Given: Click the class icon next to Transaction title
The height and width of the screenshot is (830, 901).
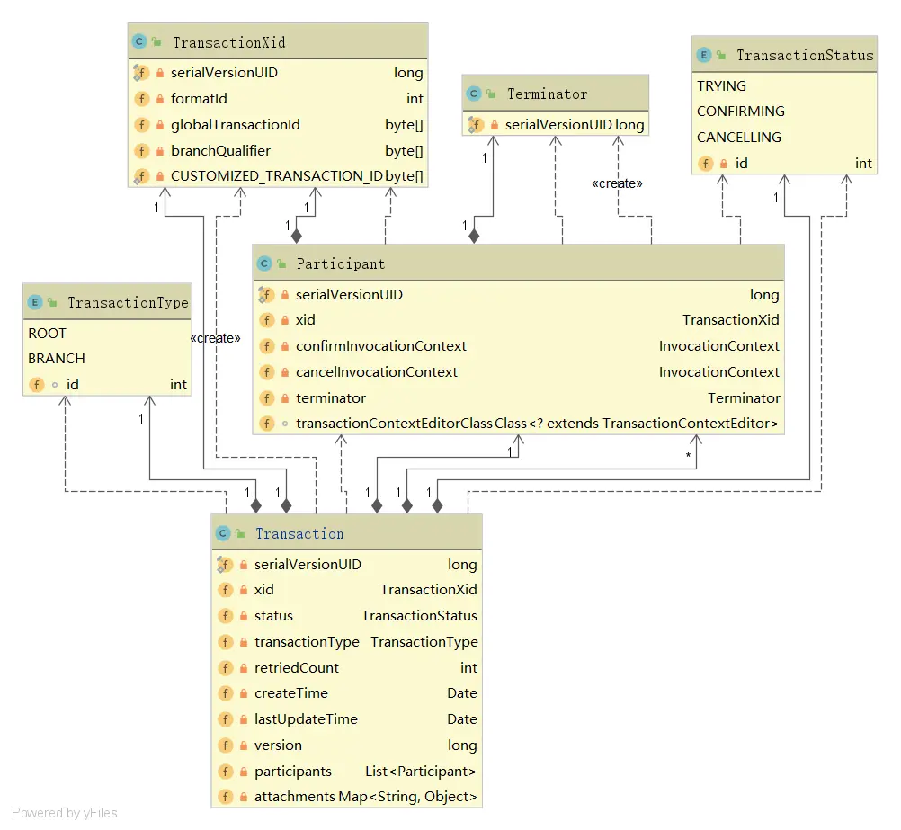Looking at the screenshot, I should tap(223, 533).
